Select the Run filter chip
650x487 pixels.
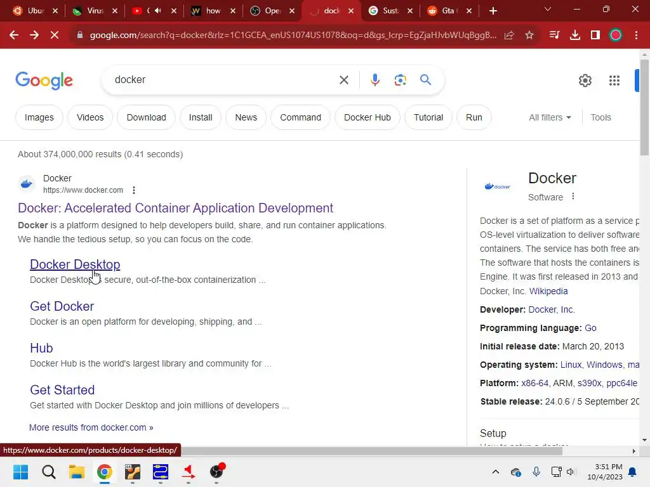pos(474,117)
